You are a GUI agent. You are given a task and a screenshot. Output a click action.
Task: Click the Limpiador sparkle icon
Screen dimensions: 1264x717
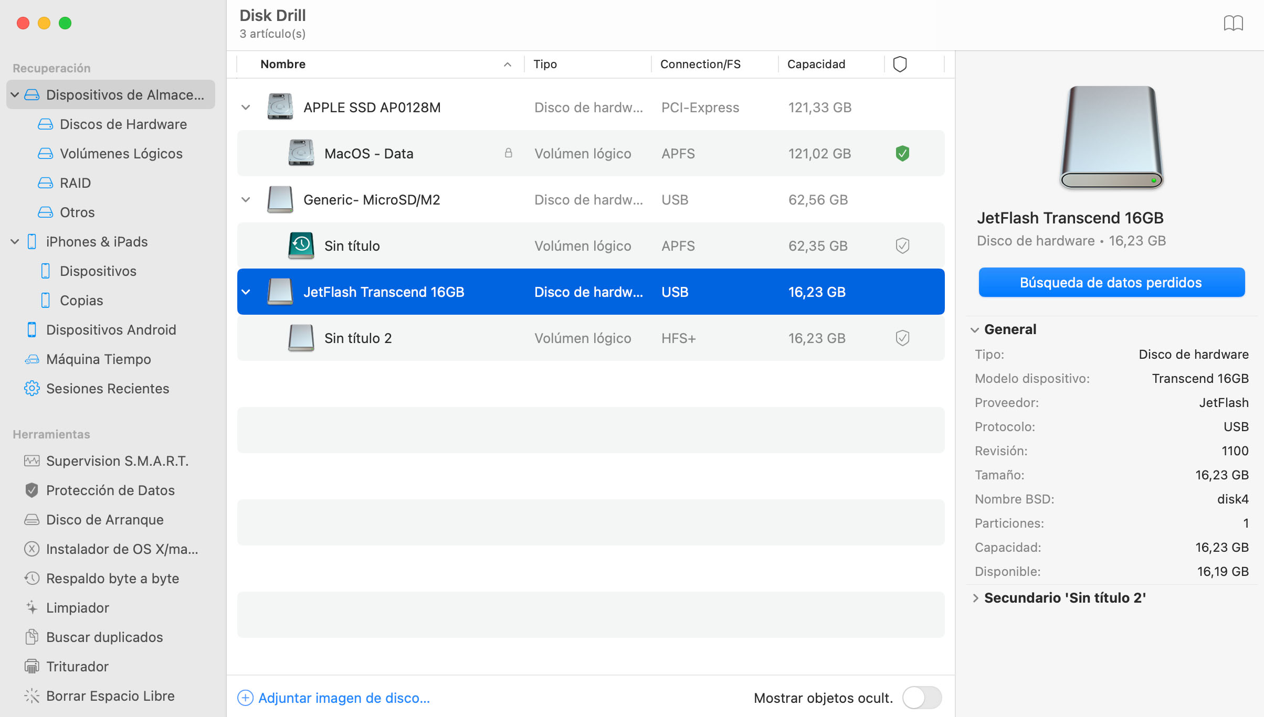tap(31, 608)
